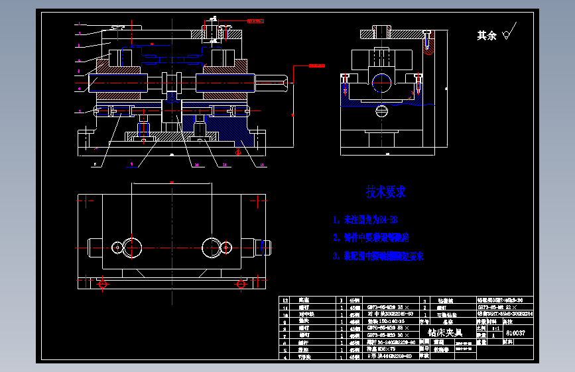This screenshot has height=372, width=575.
Task: Click the parts list cell beginning 'V形块'
Action: (389, 356)
